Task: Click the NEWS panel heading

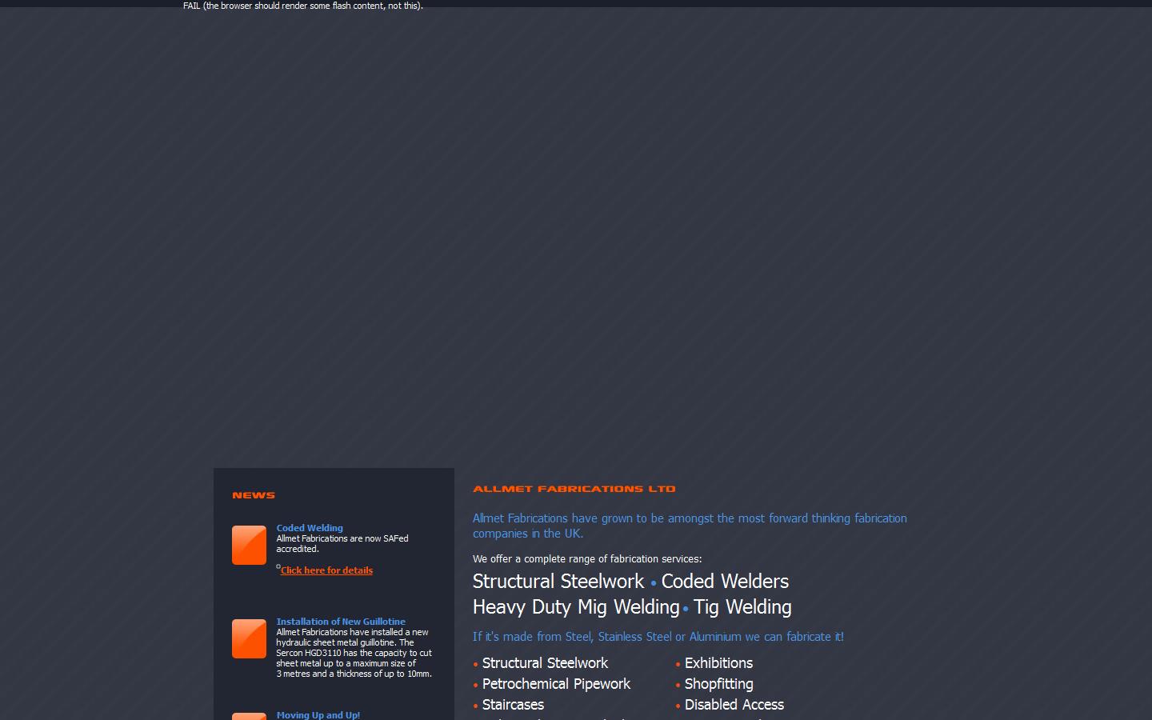Action: (253, 495)
